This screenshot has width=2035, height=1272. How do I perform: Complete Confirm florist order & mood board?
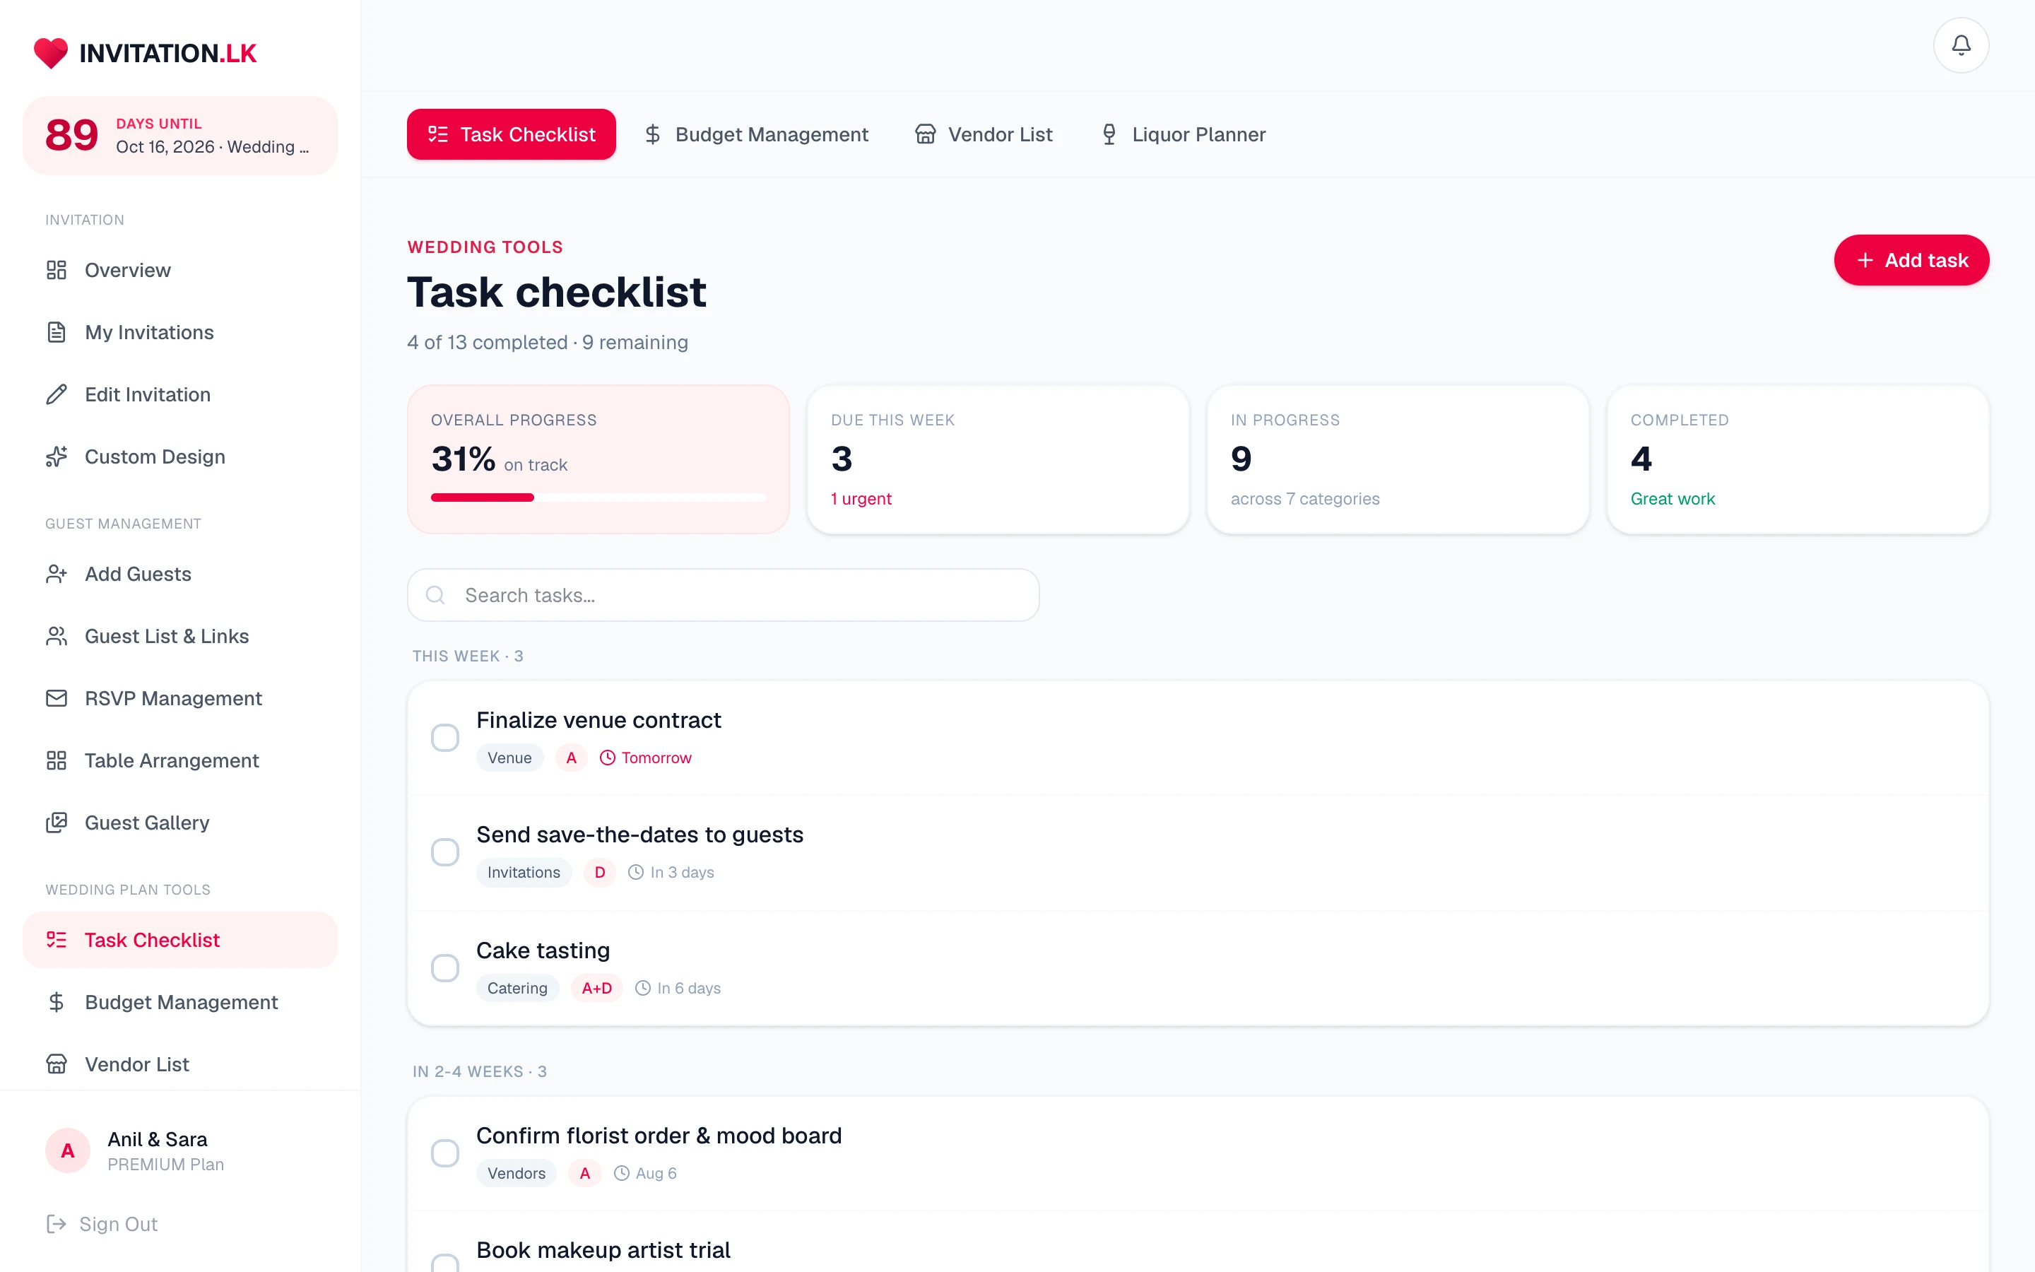(x=445, y=1153)
